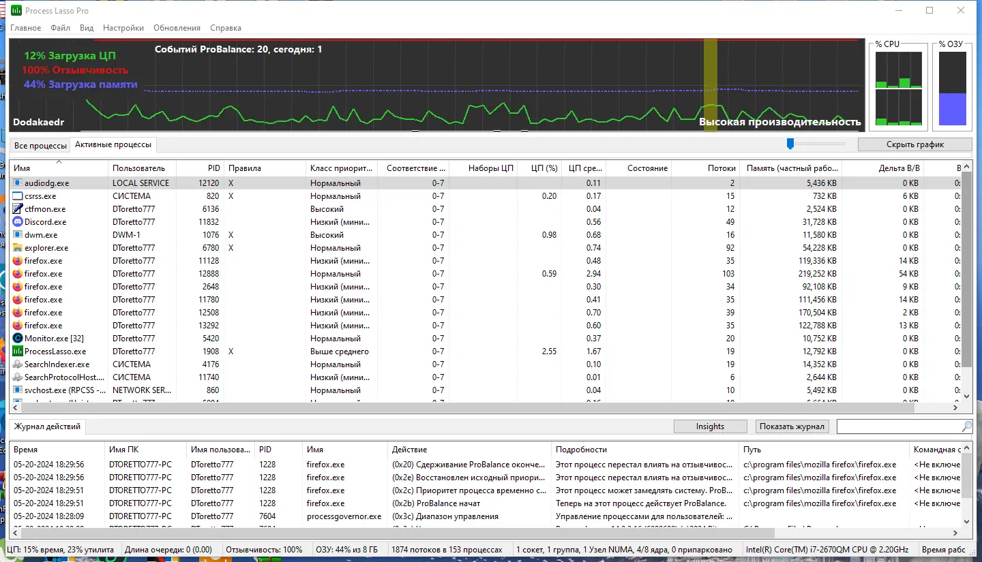982x562 pixels.
Task: Select the dwm.exe process icon
Action: click(x=18, y=235)
